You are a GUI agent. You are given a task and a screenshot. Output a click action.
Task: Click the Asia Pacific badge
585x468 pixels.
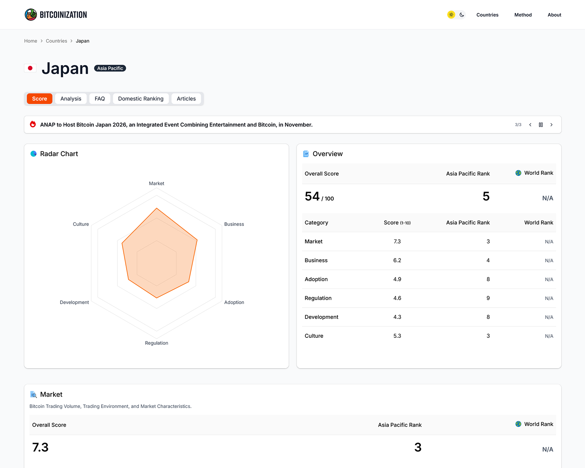110,68
